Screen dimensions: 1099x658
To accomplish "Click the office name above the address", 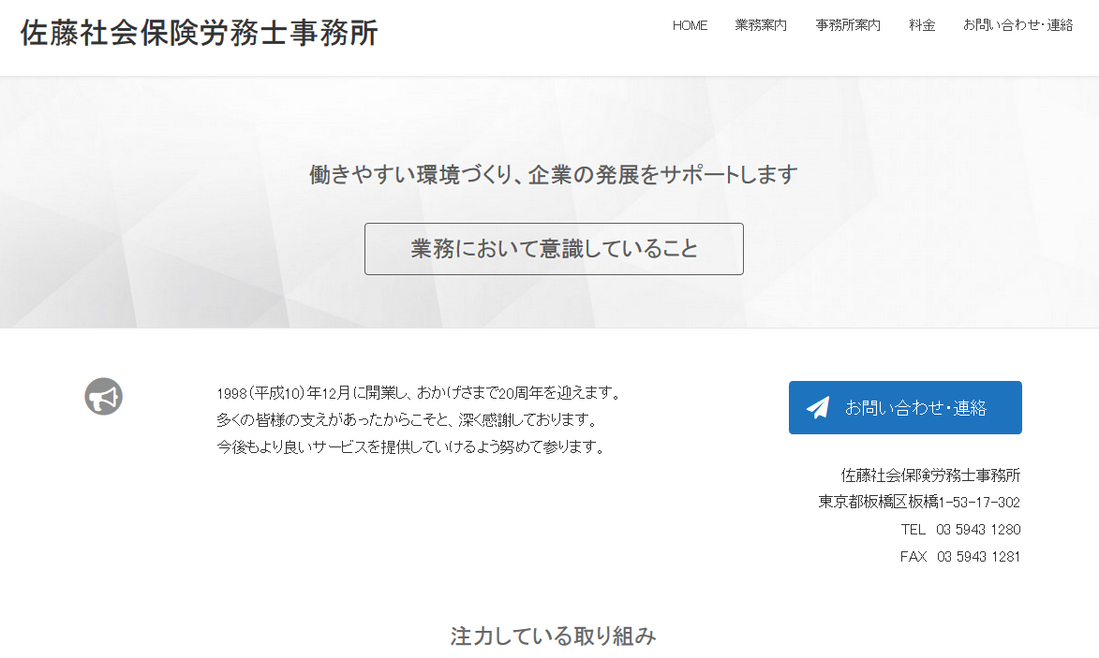I will coord(930,475).
